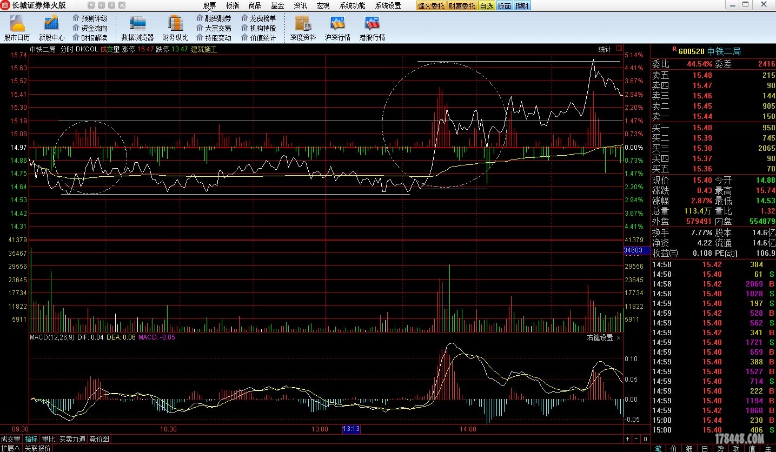Select the 日 daily tab at bottom right

(705, 448)
